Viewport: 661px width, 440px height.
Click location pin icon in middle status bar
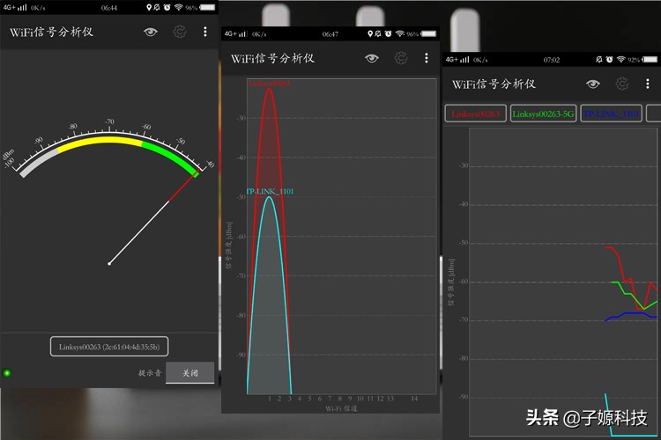370,33
